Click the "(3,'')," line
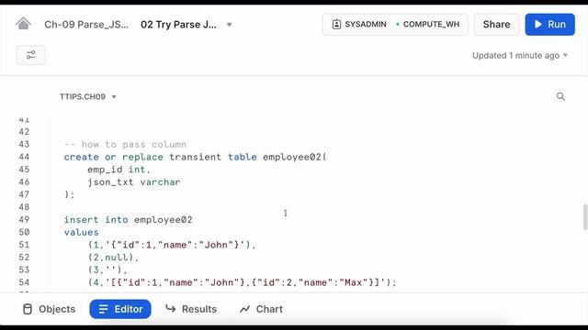Screen dimensions: 588x330 point(107,269)
